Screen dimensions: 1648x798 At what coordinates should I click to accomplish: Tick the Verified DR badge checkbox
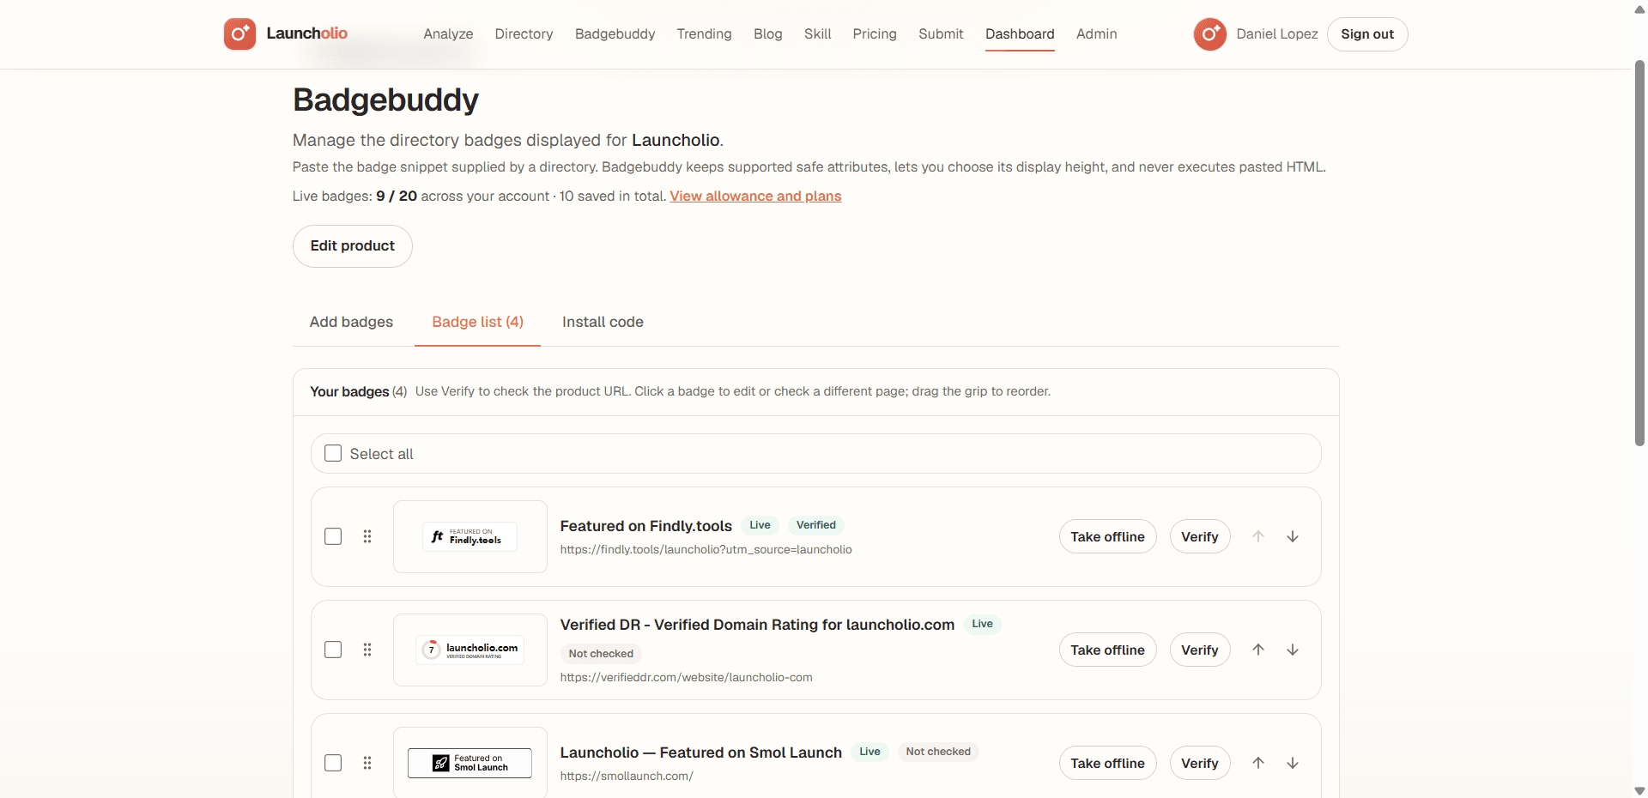pos(333,650)
